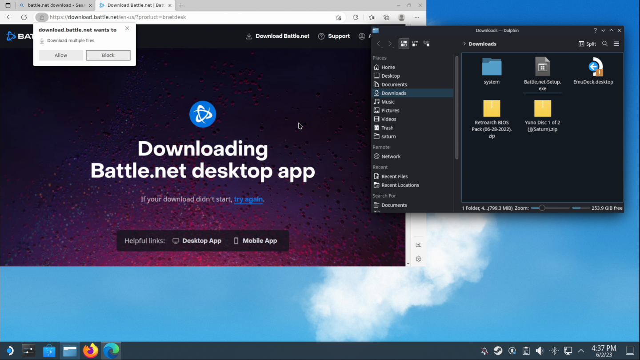Image resolution: width=640 pixels, height=360 pixels.
Task: Open the saturn place in Dolphin
Action: pyautogui.click(x=412, y=136)
